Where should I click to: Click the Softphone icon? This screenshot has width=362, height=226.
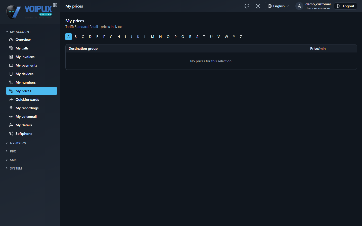click(x=11, y=134)
